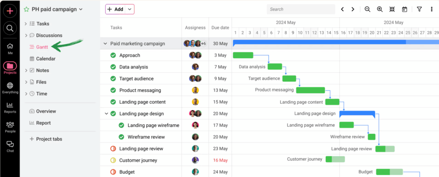Image resolution: width=439 pixels, height=177 pixels.
Task: Expand the Tasks section in sidebar
Action: click(x=26, y=24)
